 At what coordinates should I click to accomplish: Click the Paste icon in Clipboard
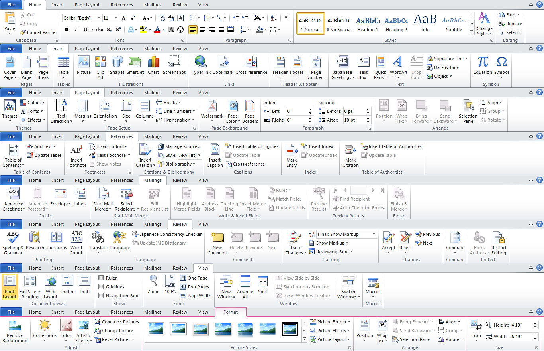[x=10, y=18]
